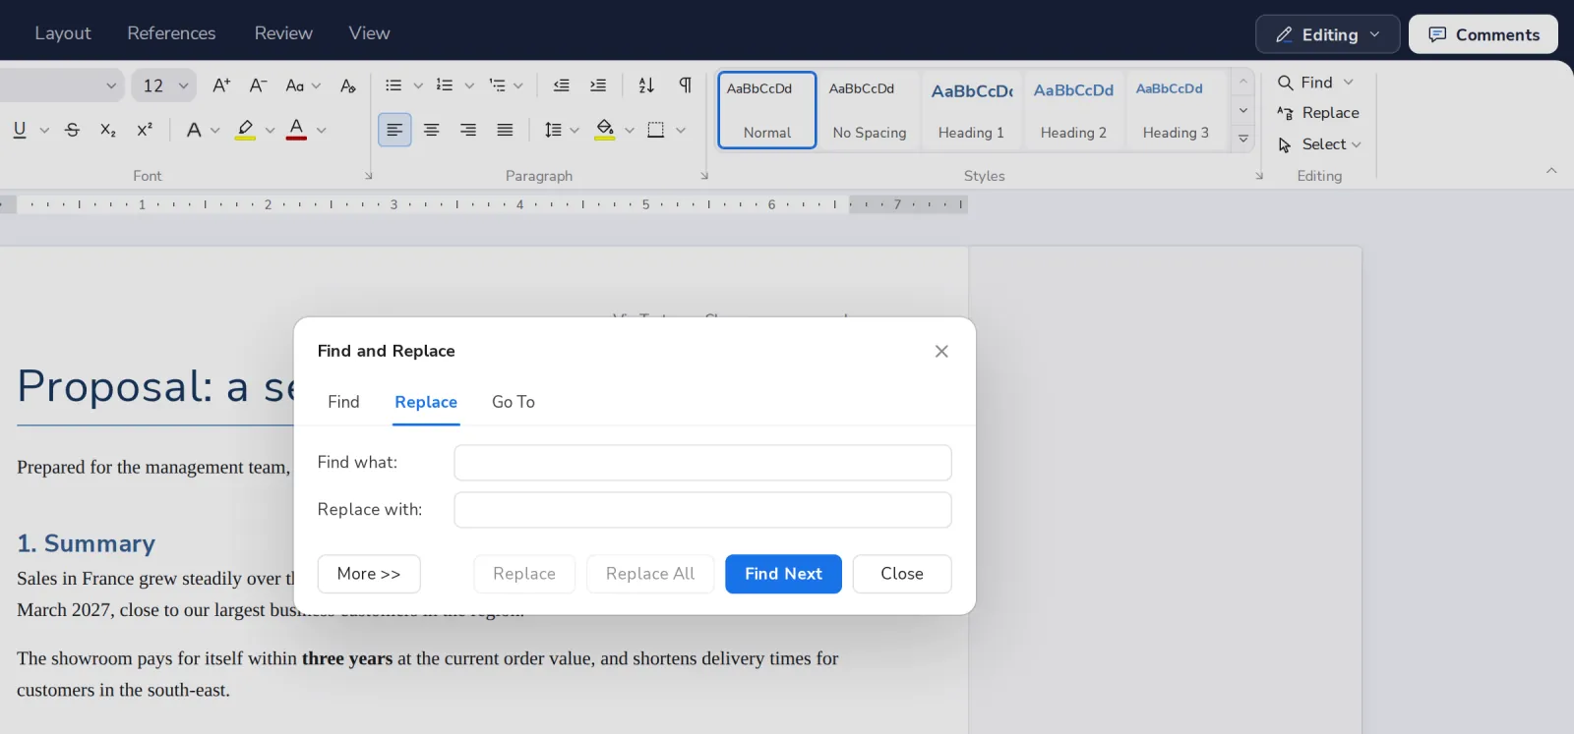Click the Find Next button

coord(783,574)
